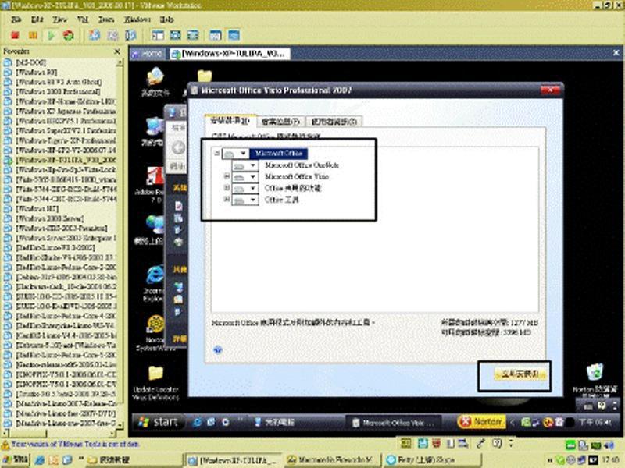Select the Windows-XP-TULIPA VM tab
The width and height of the screenshot is (625, 468).
pos(229,53)
